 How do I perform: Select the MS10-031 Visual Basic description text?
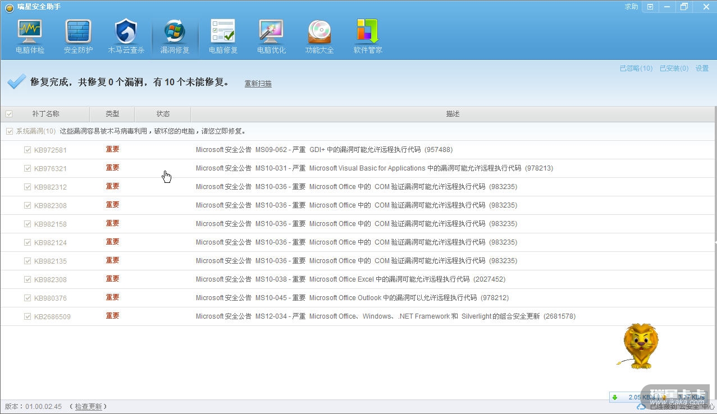[375, 168]
